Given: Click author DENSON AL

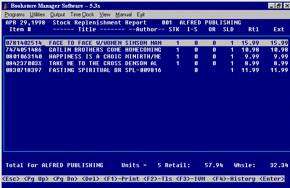Looking at the screenshot, I should pyautogui.click(x=141, y=63).
